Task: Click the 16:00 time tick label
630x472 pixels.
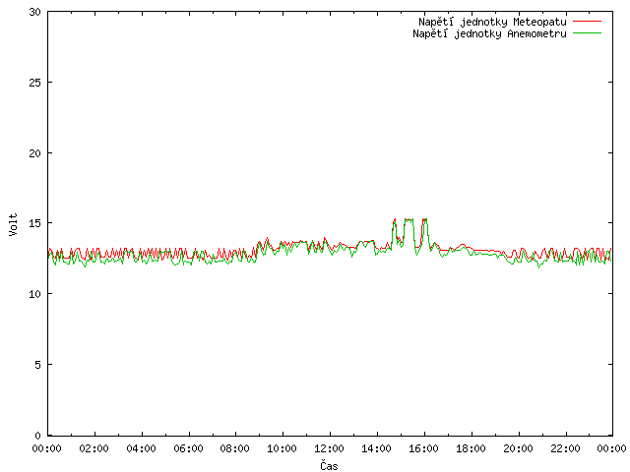Action: [423, 448]
